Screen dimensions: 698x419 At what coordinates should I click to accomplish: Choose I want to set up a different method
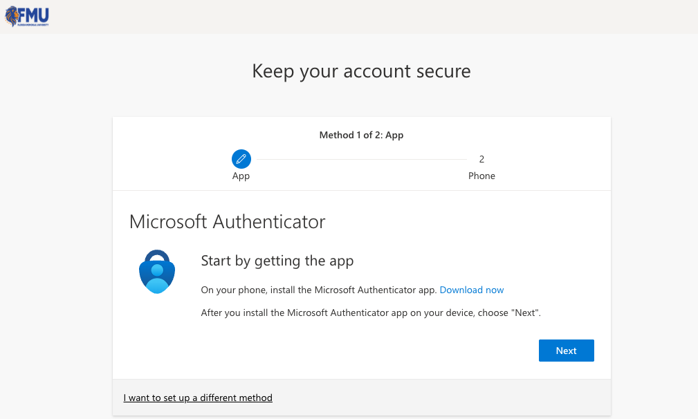(x=198, y=398)
